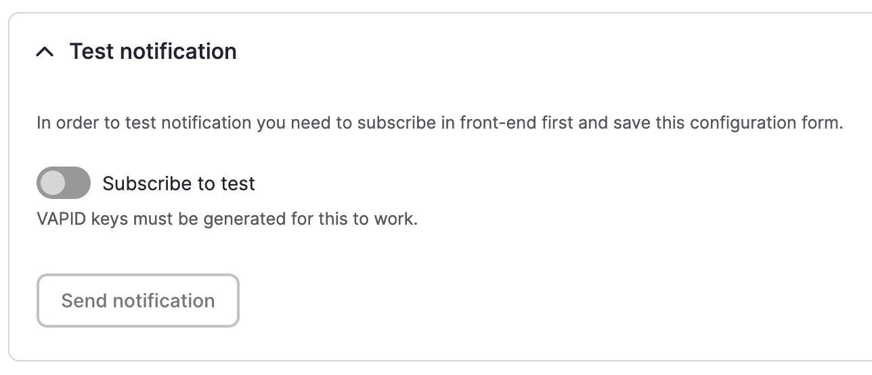Click the upward caret icon

click(45, 52)
